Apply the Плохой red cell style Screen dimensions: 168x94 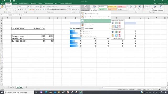(x=121, y=7)
